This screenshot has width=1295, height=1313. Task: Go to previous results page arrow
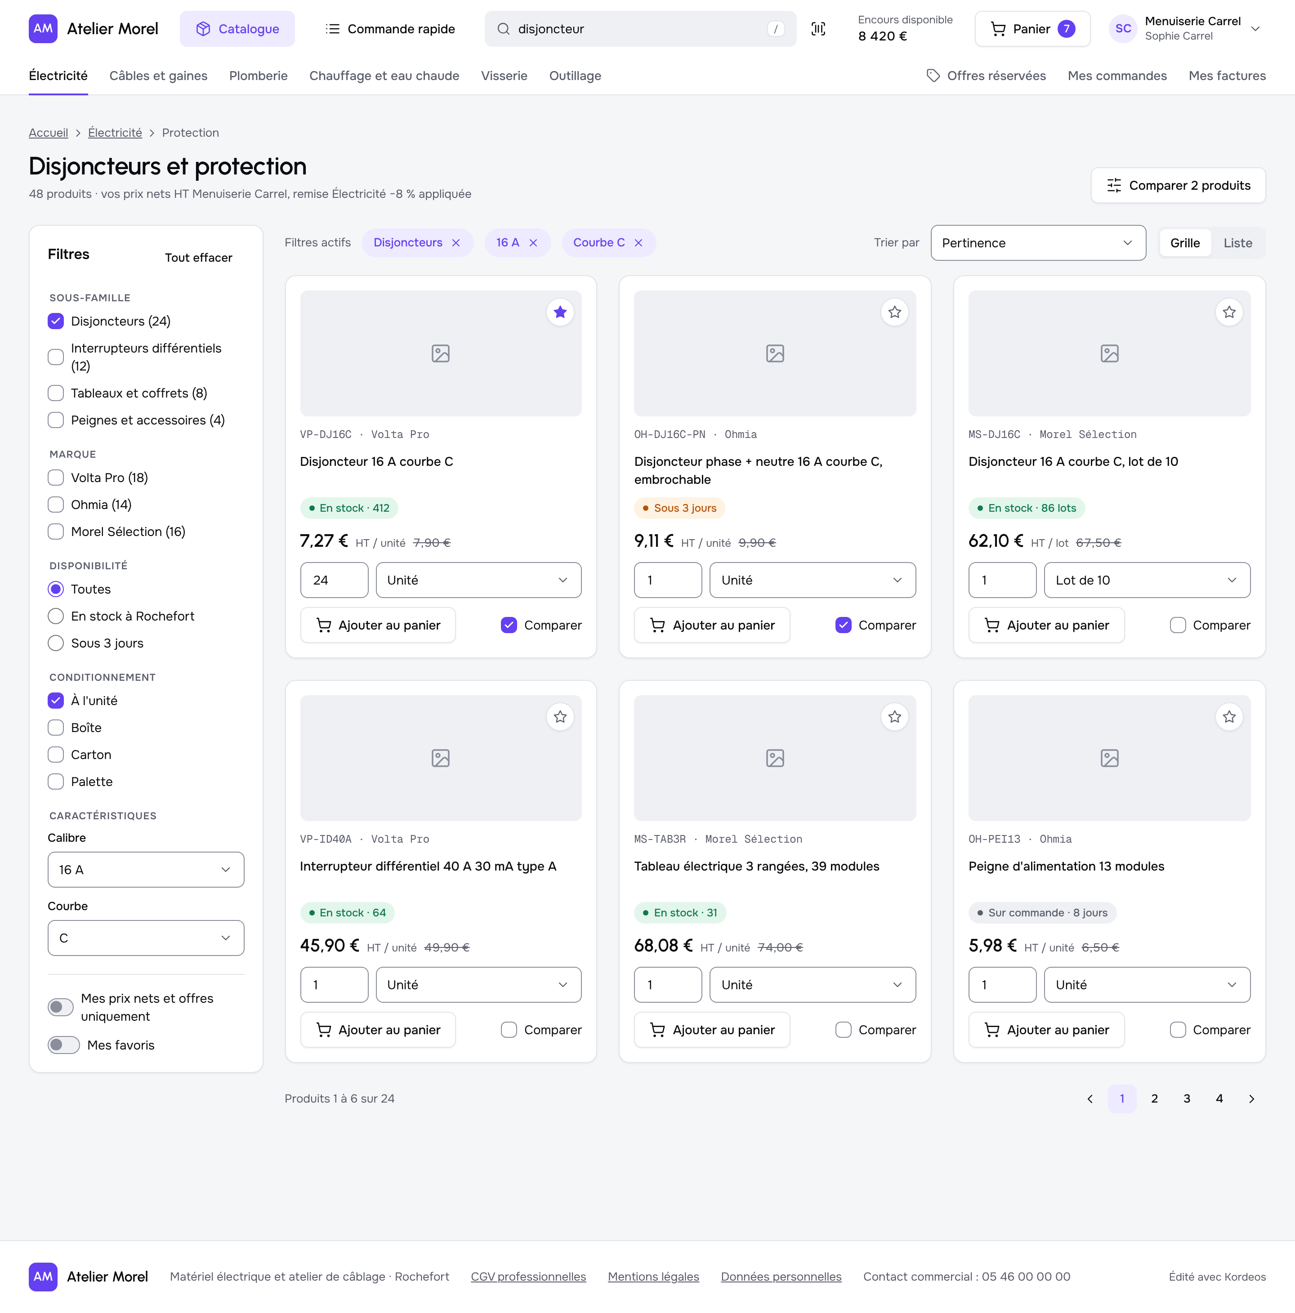(1090, 1099)
